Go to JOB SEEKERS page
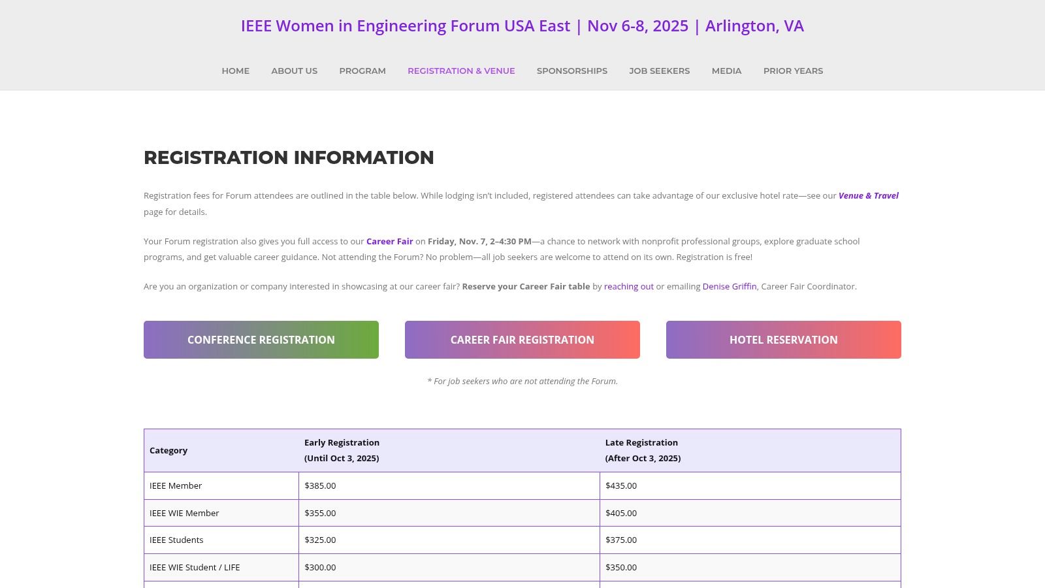 [x=660, y=71]
